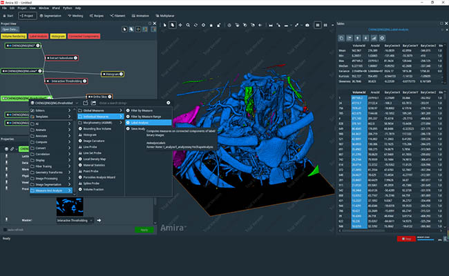Open the File menu
Screen dimensions: 449x276
(x=4, y=8)
